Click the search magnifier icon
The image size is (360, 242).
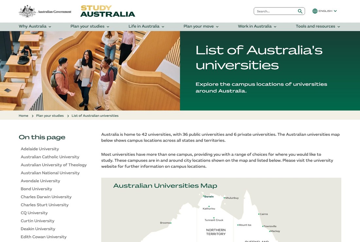[300, 11]
